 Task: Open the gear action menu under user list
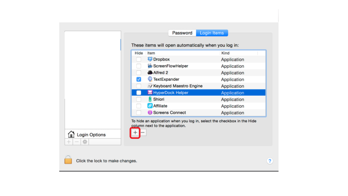click(x=85, y=142)
